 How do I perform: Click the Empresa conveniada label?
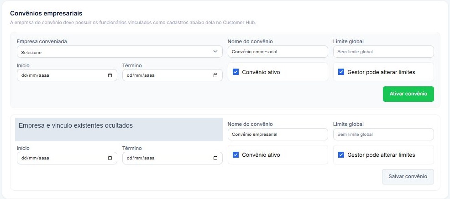point(42,42)
